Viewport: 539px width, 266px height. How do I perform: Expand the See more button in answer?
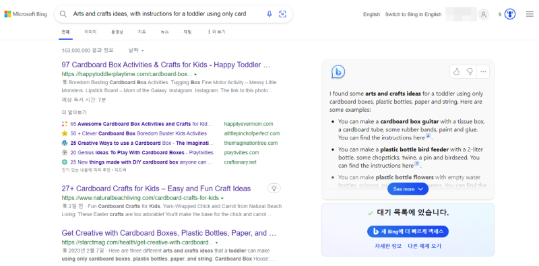coord(408,189)
